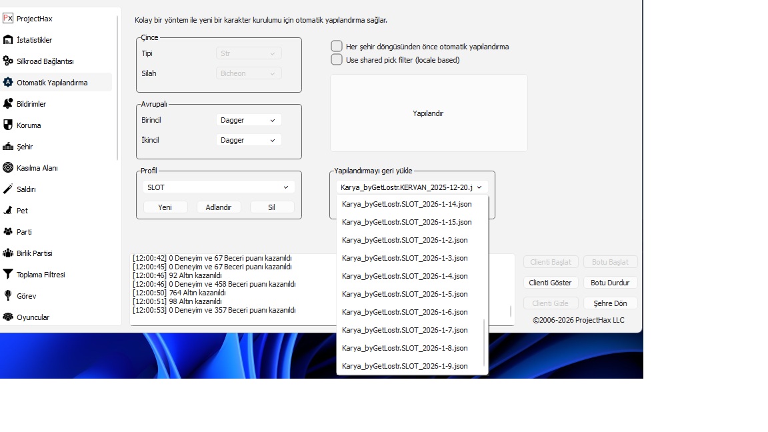This screenshot has height=432, width=768.
Task: Select Karya_byGetLostr.SLOT_2026-1-7.json entry
Action: coord(405,330)
